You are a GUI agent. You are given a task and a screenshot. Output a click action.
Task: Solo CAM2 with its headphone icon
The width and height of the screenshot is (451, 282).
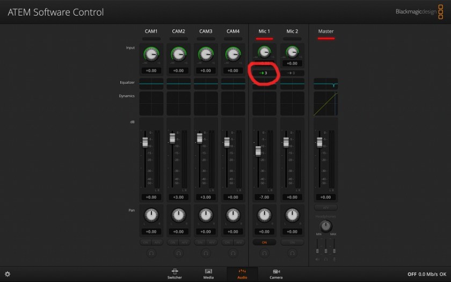(178, 253)
